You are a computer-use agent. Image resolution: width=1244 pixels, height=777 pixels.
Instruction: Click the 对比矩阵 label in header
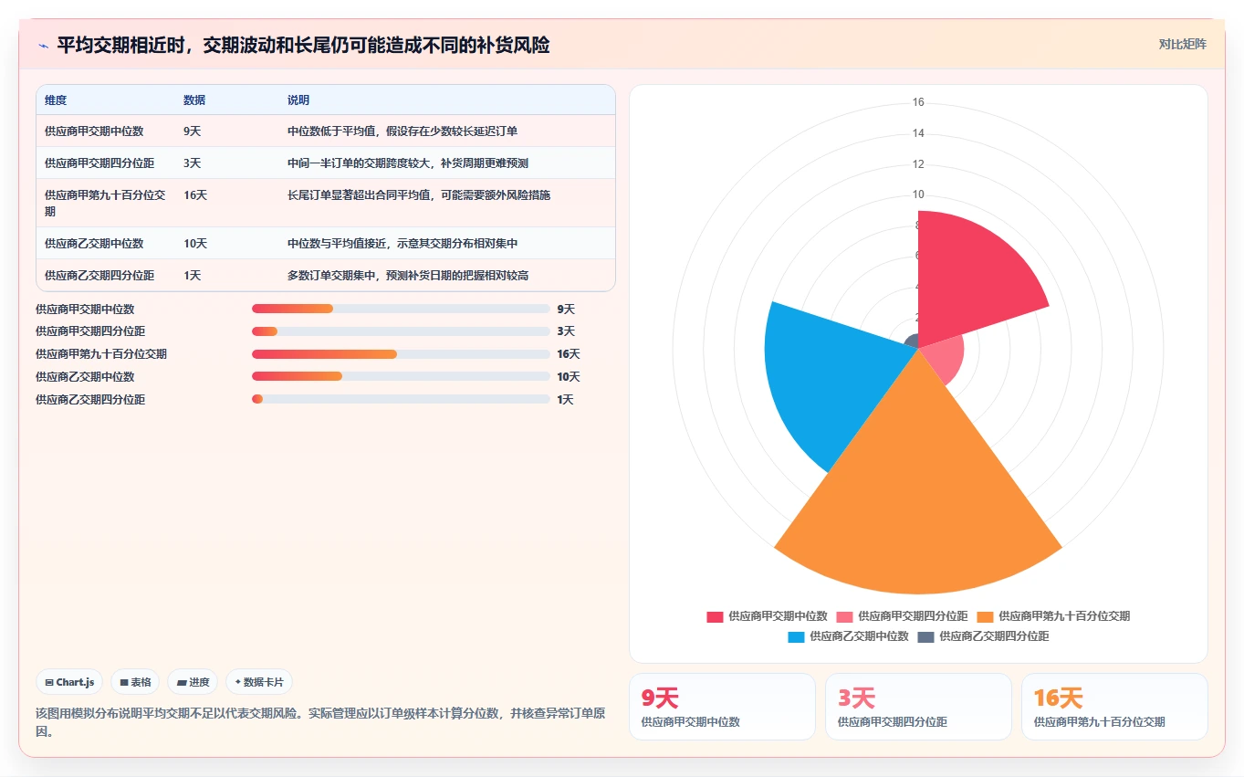[1182, 44]
